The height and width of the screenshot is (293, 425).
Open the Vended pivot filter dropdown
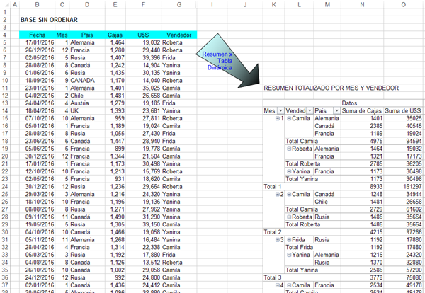pos(310,110)
